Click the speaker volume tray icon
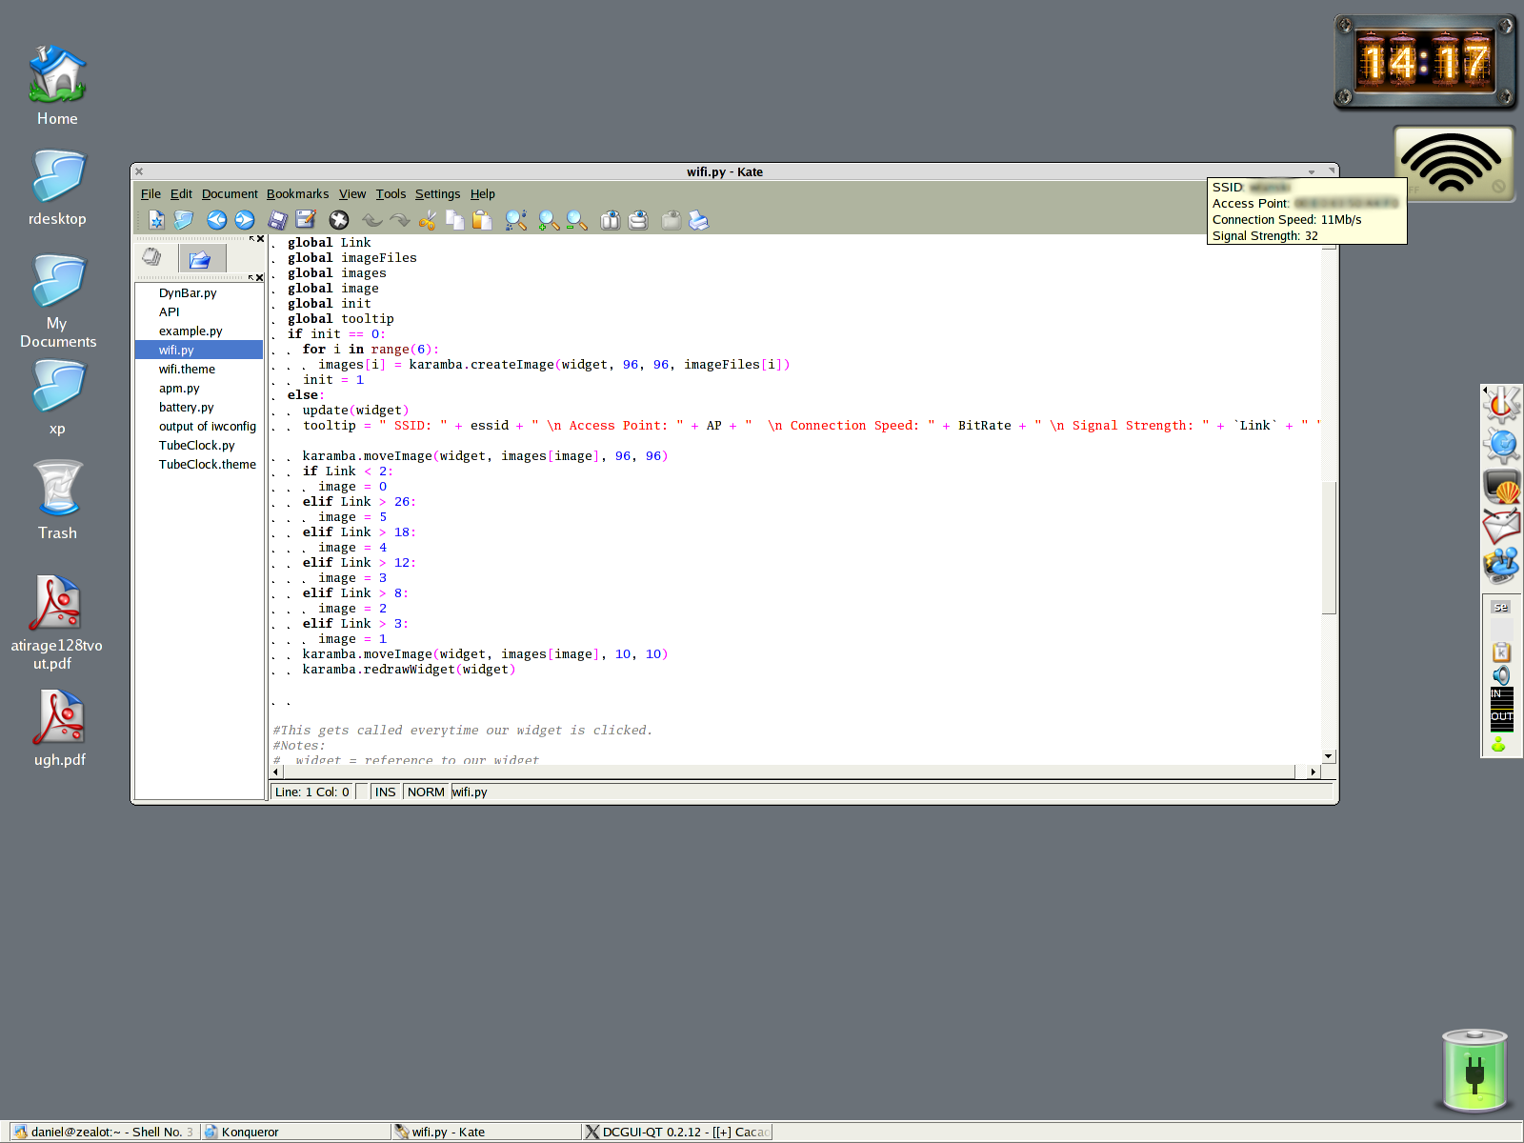Image resolution: width=1524 pixels, height=1143 pixels. 1501,675
